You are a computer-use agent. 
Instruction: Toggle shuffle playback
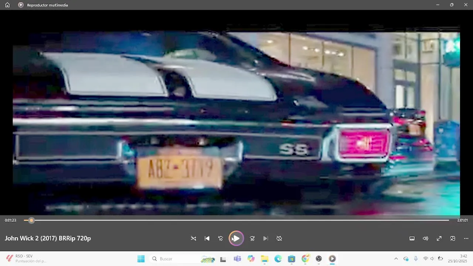193,239
